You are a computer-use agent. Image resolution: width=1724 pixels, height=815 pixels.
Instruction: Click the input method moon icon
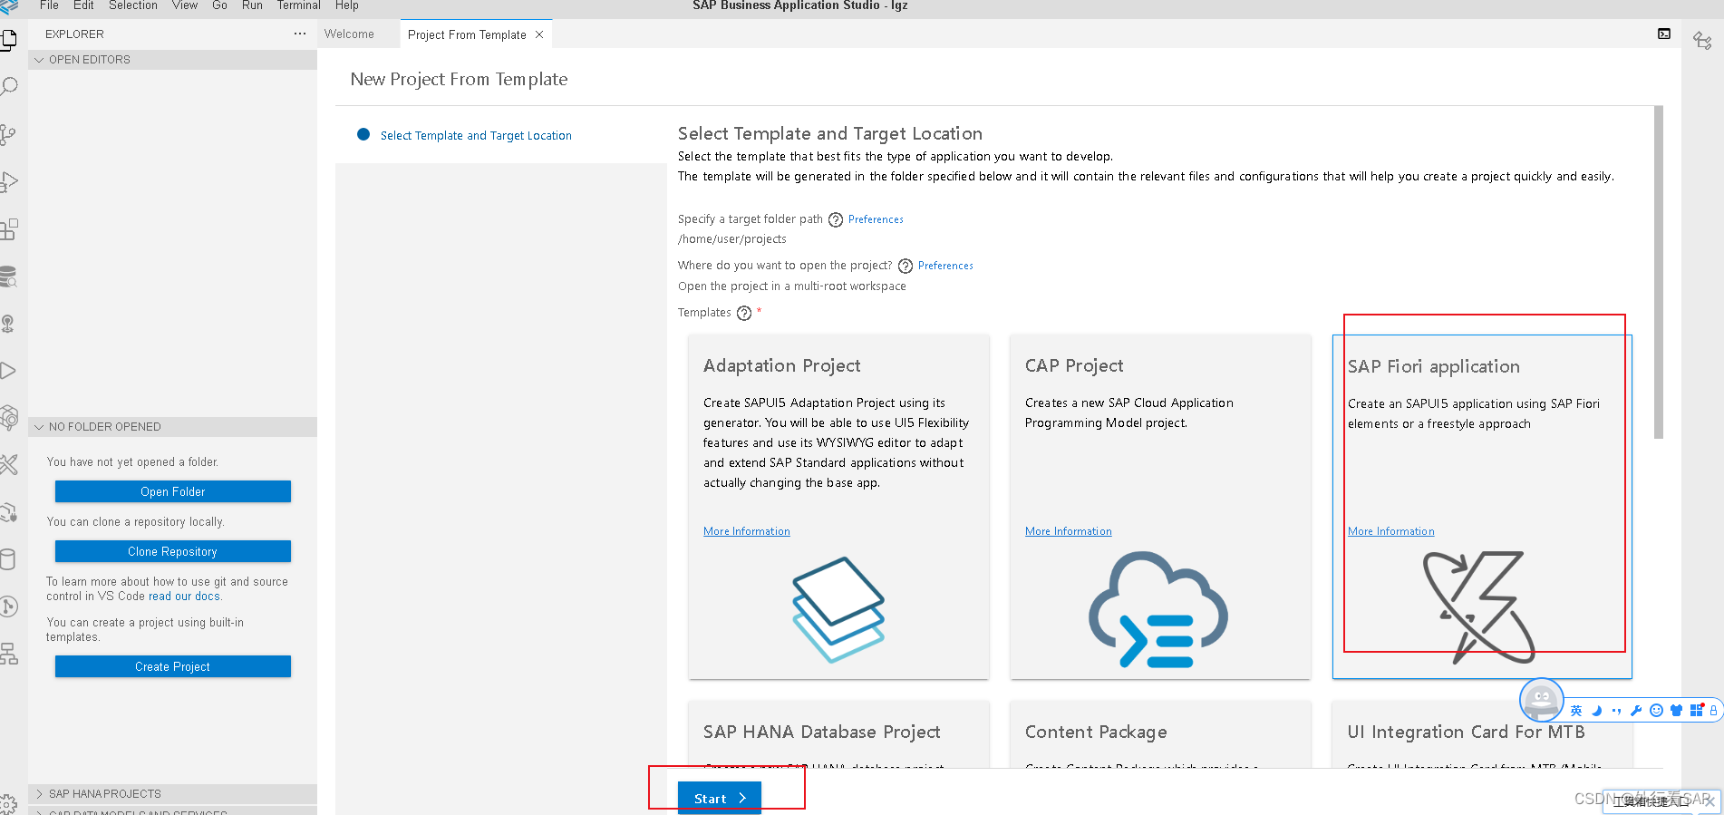tap(1597, 711)
